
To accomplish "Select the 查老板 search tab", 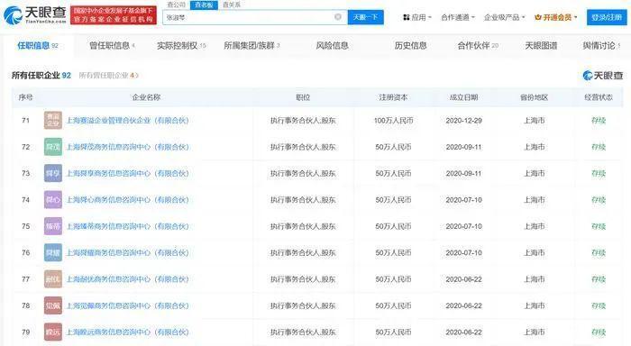I will [x=204, y=5].
